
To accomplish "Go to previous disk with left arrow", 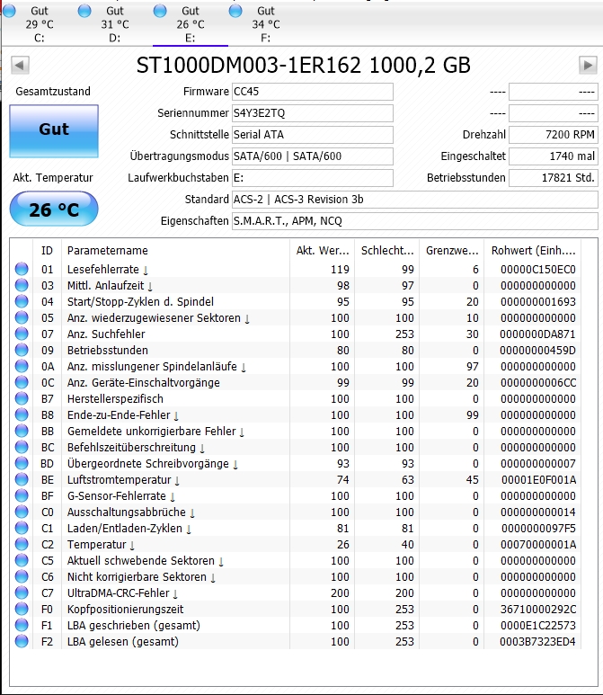I will [20, 65].
